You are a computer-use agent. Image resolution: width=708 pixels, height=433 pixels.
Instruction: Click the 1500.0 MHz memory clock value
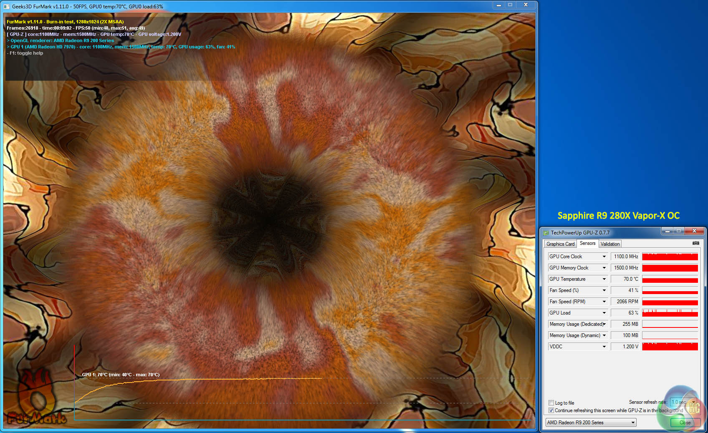(x=625, y=268)
